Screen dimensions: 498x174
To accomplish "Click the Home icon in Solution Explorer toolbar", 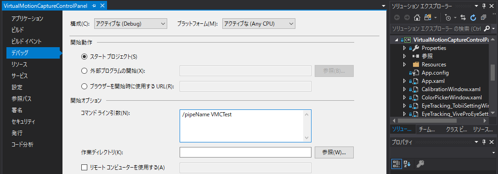I will pos(418,17).
